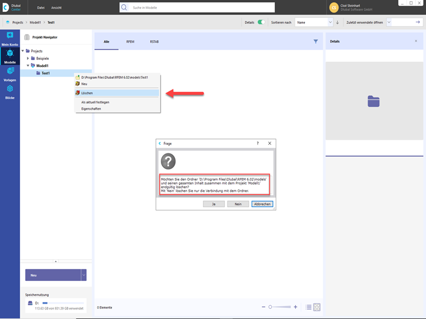This screenshot has height=319, width=426.
Task: Select the Test1 folder in the tree
Action: click(x=45, y=73)
